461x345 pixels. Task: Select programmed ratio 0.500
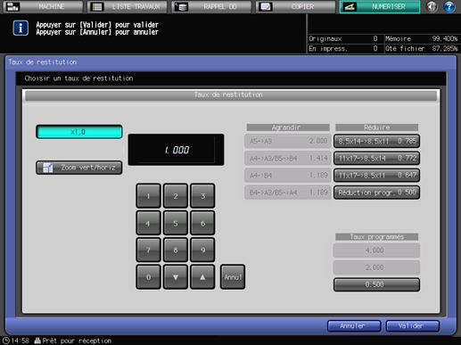pos(376,284)
